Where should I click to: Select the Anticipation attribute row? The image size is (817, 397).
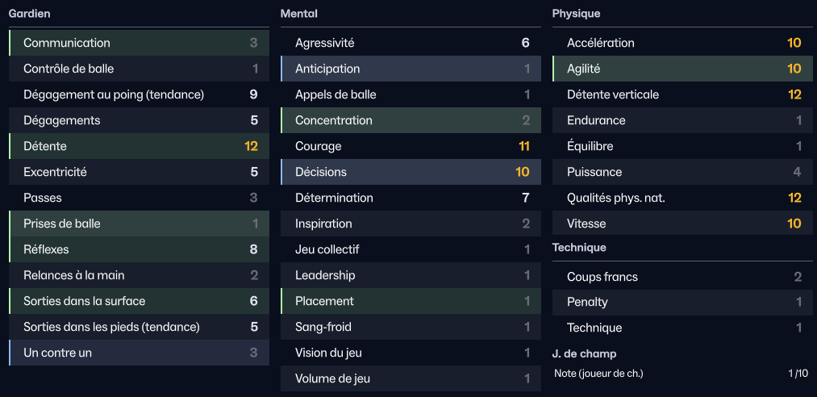pyautogui.click(x=411, y=69)
